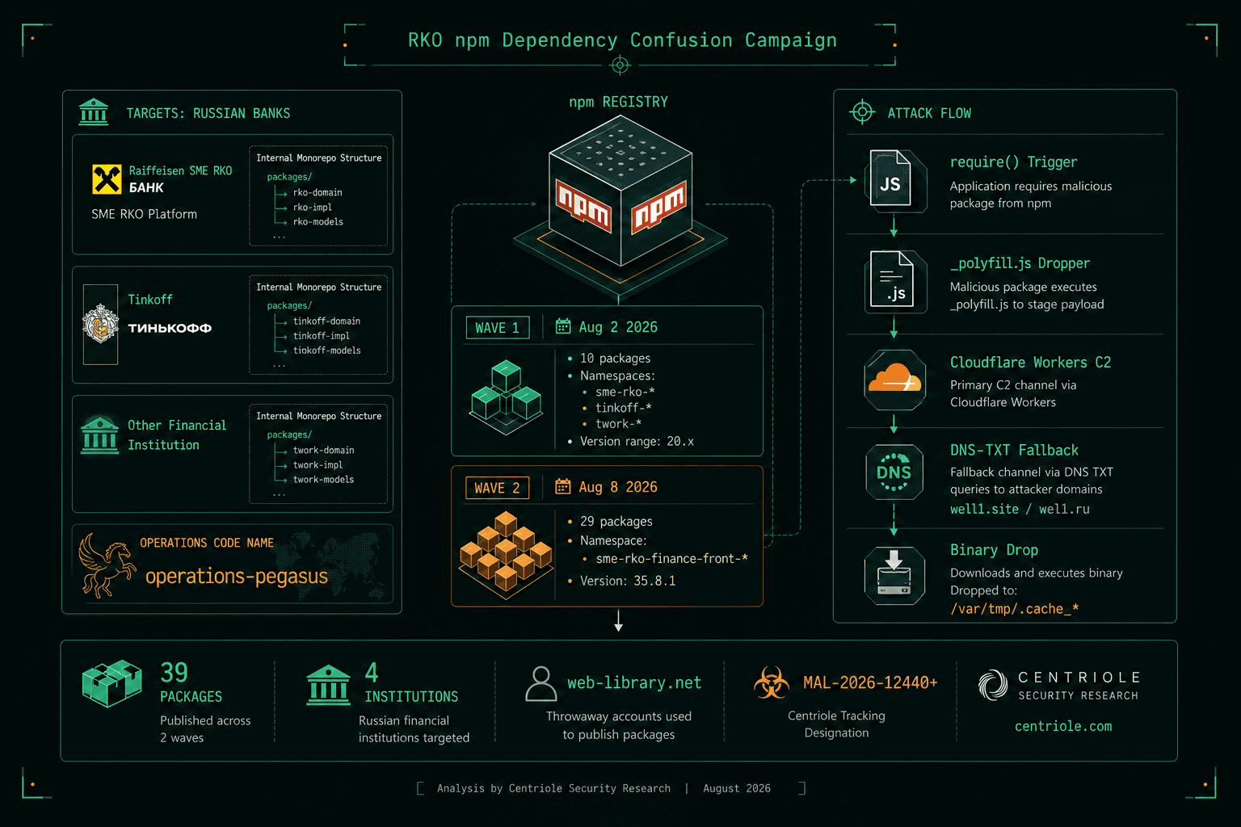Click the Wave 2 calendar icon

coord(563,486)
